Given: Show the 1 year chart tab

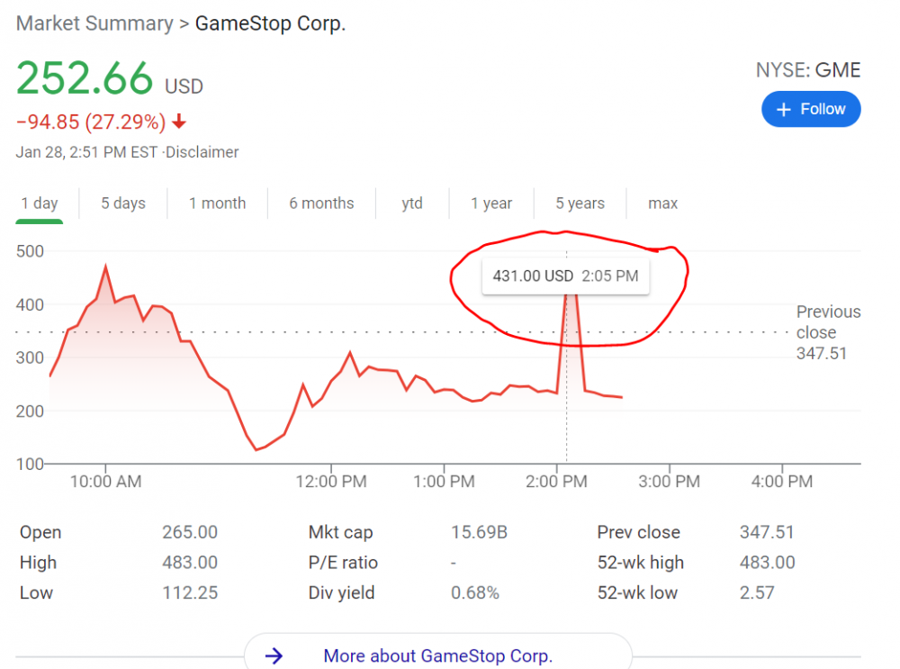Looking at the screenshot, I should point(491,203).
